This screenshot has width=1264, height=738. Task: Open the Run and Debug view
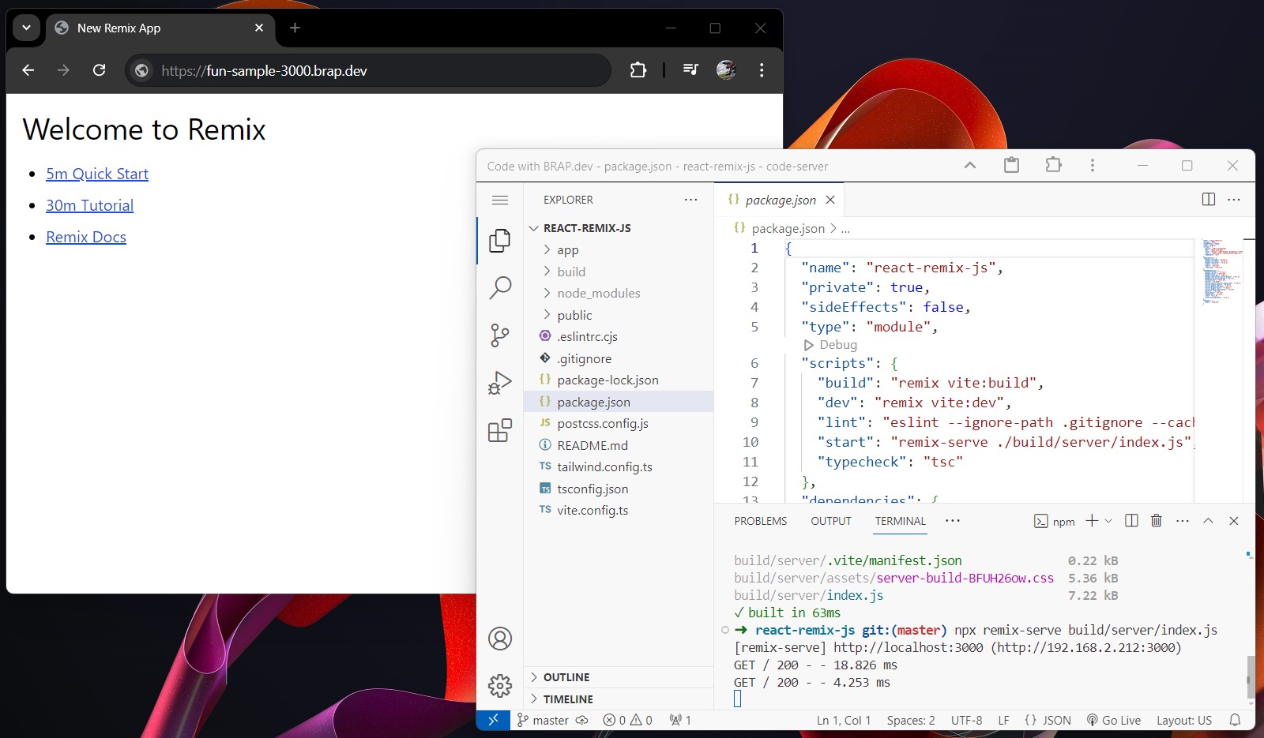coord(500,383)
